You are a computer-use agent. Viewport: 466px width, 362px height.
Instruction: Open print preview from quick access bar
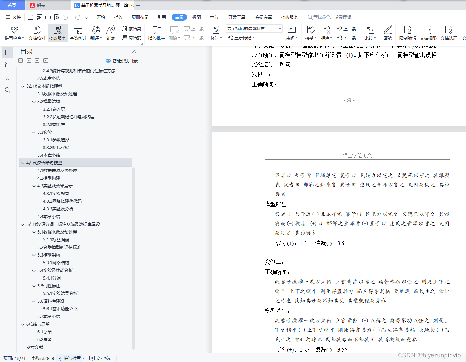click(x=57, y=17)
